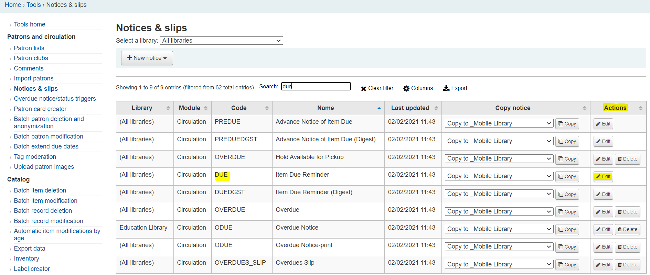Click the Clear filter X icon
Image resolution: width=650 pixels, height=275 pixels.
pyautogui.click(x=363, y=89)
